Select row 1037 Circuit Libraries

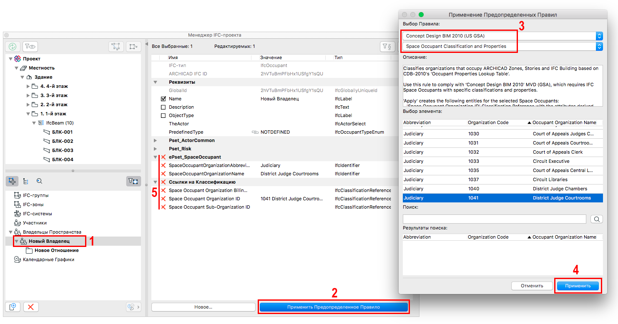pos(503,179)
